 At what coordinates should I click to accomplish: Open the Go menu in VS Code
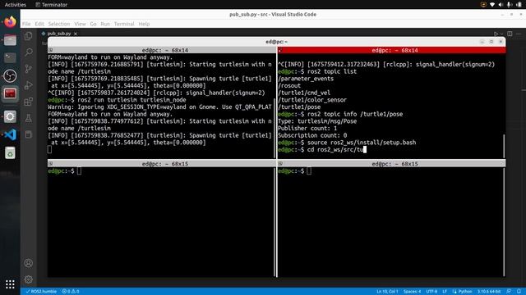click(93, 24)
